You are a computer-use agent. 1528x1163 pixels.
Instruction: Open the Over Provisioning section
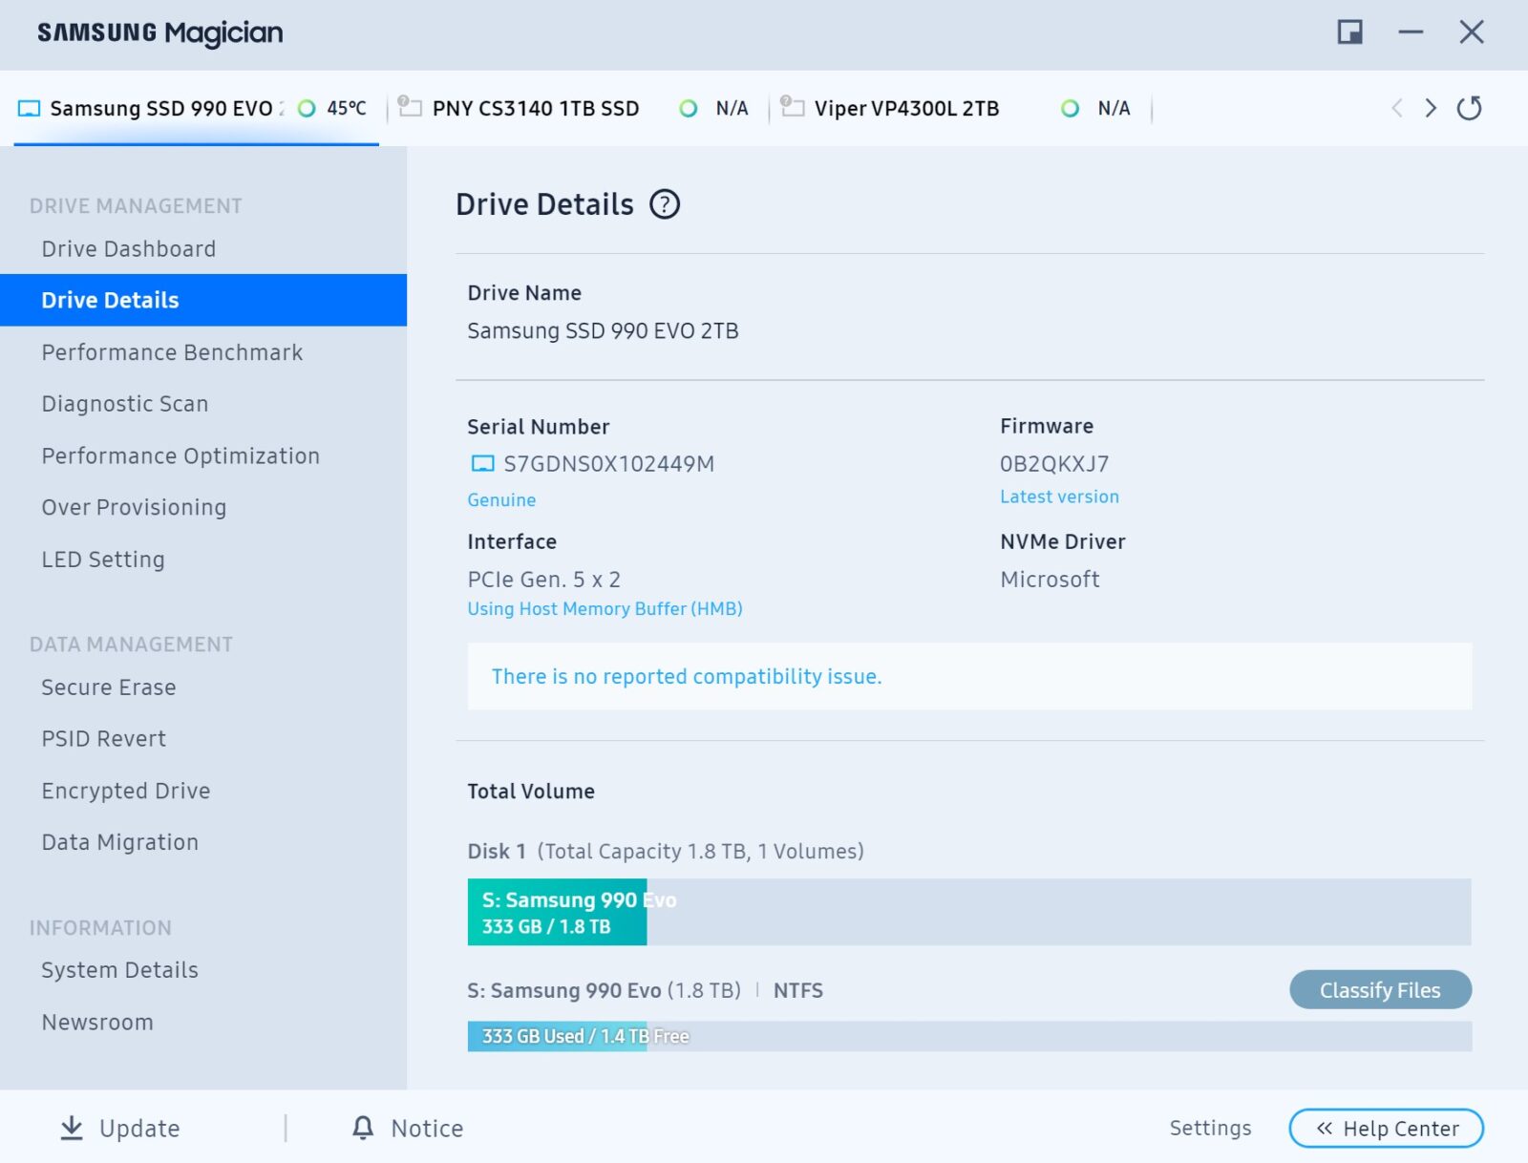point(134,507)
